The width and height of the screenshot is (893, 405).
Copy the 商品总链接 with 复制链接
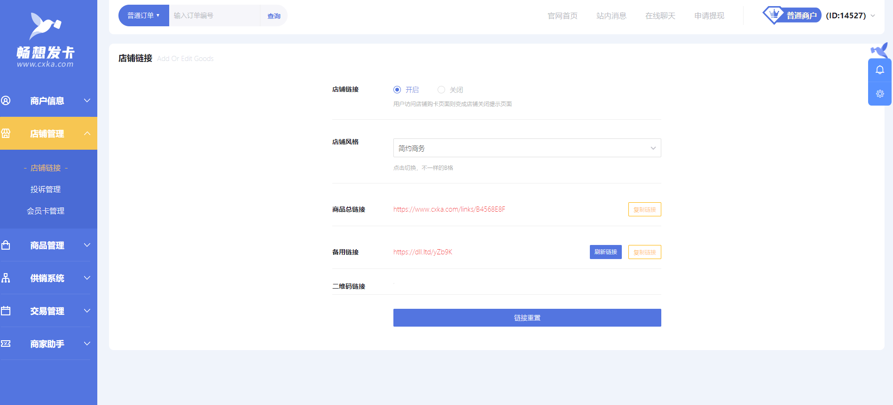[x=644, y=209]
